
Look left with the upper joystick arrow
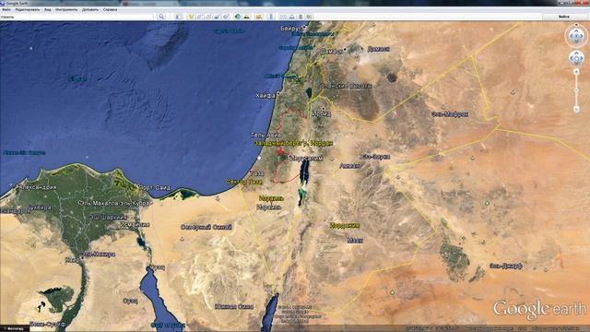coord(572,37)
